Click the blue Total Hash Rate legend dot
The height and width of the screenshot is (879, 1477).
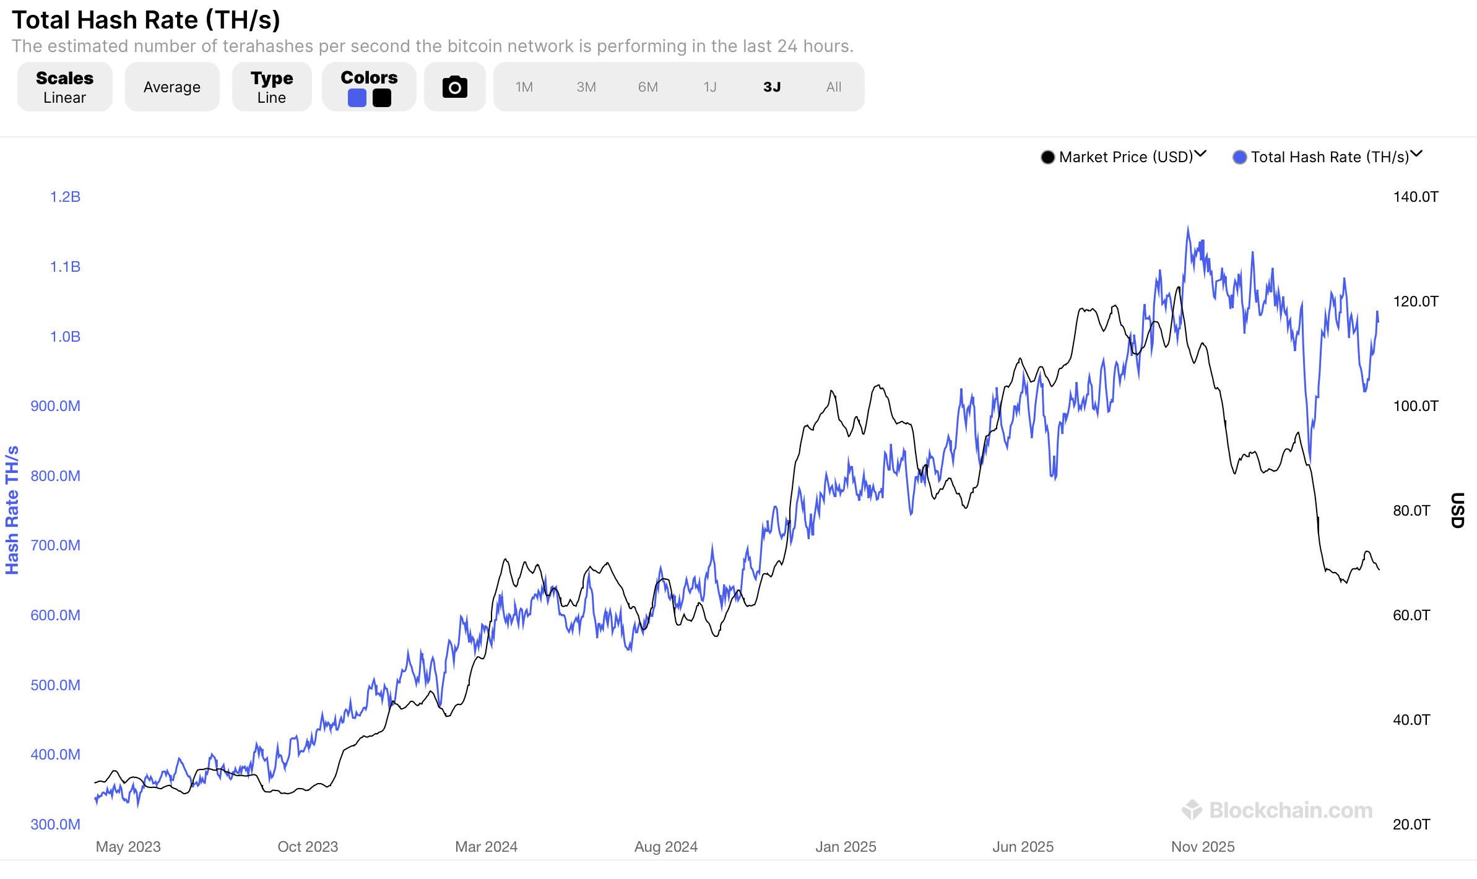pos(1239,157)
